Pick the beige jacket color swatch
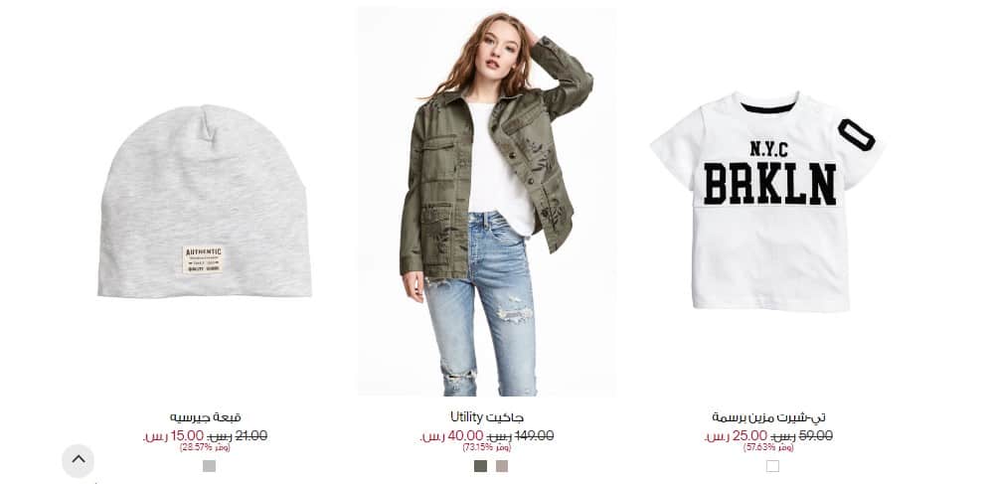Image resolution: width=990 pixels, height=484 pixels. (501, 466)
